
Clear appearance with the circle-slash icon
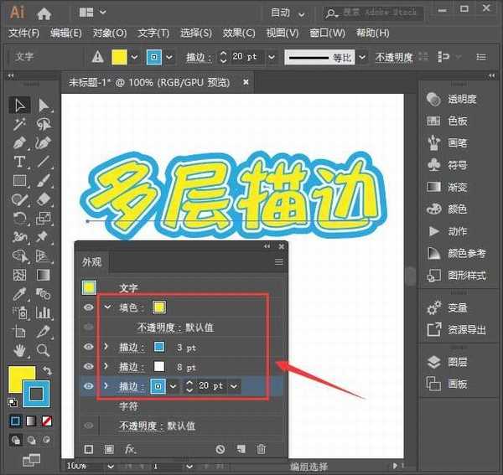[220, 449]
